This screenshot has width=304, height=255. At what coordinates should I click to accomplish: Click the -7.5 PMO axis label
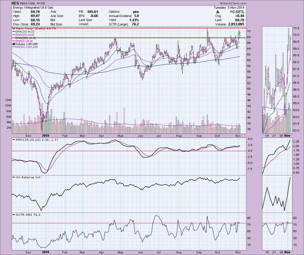coord(250,169)
